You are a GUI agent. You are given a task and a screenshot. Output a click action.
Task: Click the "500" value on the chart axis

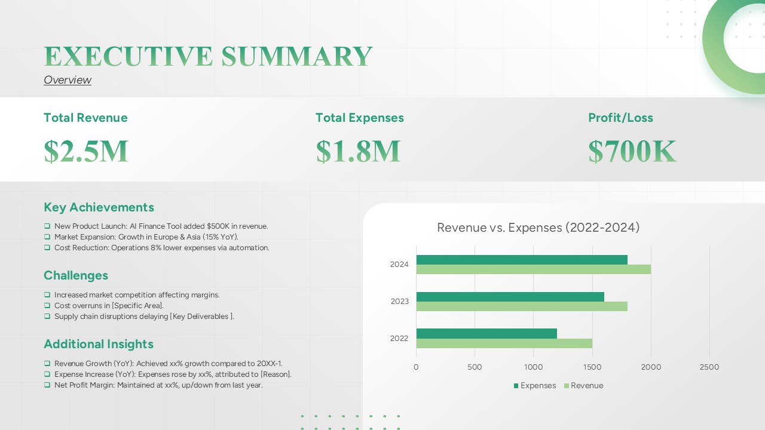tap(475, 367)
